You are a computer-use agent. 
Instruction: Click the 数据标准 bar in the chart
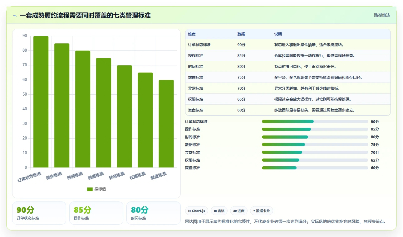[104, 113]
